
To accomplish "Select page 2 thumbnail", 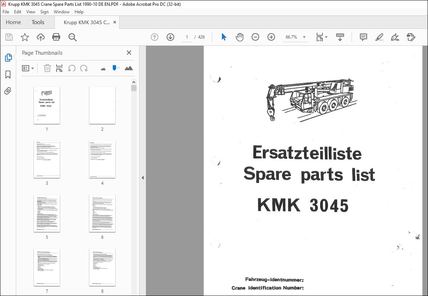I will (102, 105).
